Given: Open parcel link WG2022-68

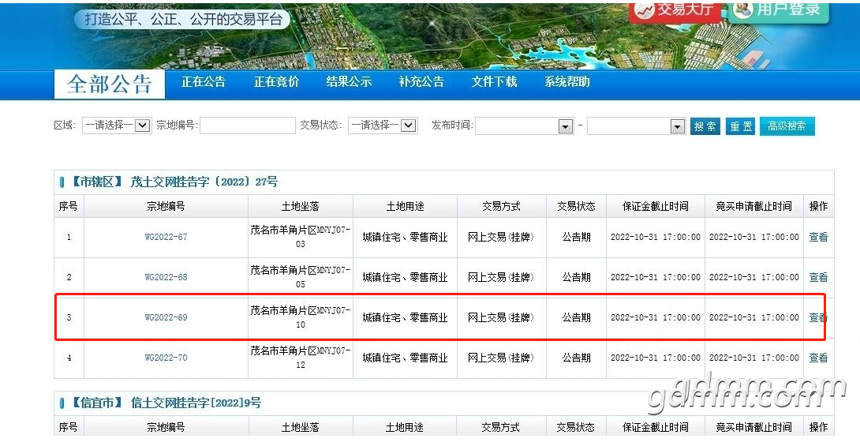Looking at the screenshot, I should pos(166,277).
